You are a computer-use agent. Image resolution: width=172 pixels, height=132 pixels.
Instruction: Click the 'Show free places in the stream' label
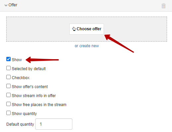(x=39, y=105)
